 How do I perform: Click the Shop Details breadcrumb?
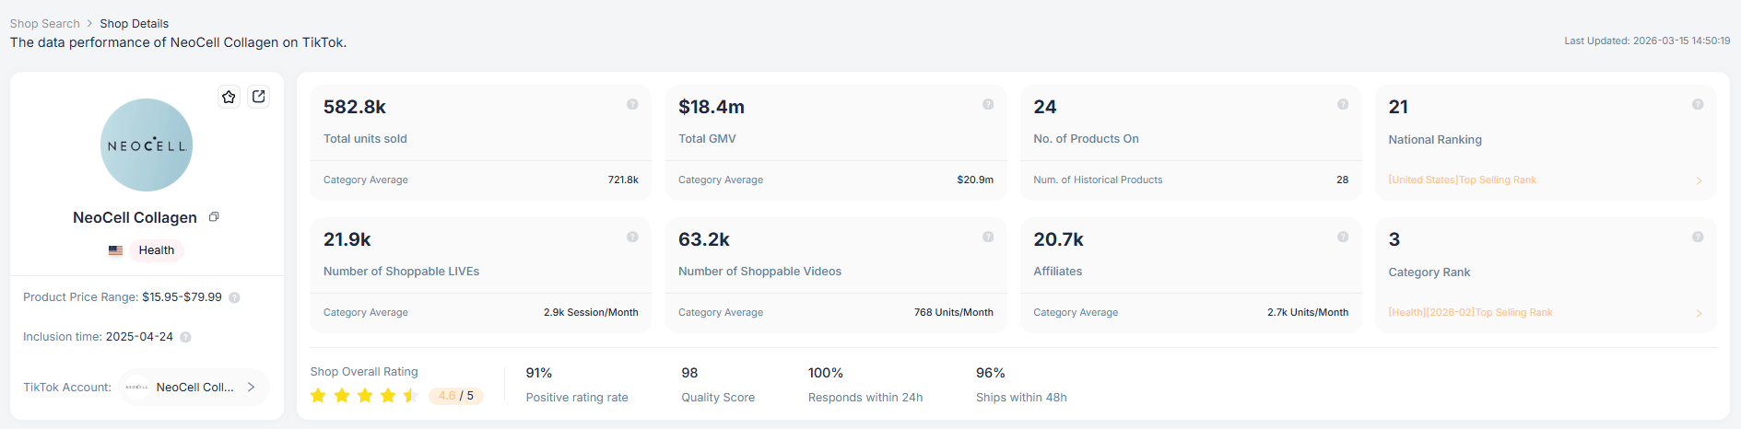pyautogui.click(x=135, y=24)
